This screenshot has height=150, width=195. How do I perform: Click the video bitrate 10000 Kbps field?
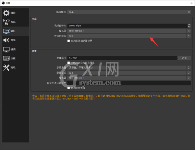point(127,26)
